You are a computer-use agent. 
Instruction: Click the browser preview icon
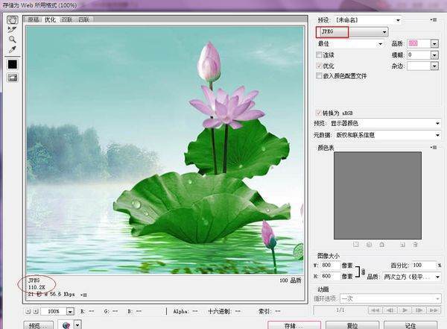(67, 325)
